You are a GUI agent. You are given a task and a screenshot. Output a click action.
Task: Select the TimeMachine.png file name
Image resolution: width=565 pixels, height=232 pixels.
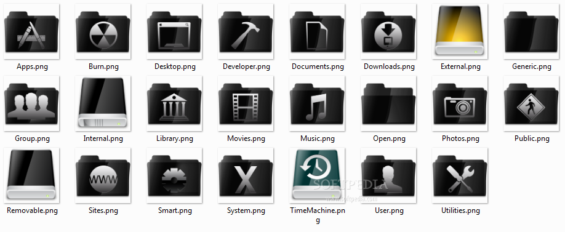pos(318,215)
